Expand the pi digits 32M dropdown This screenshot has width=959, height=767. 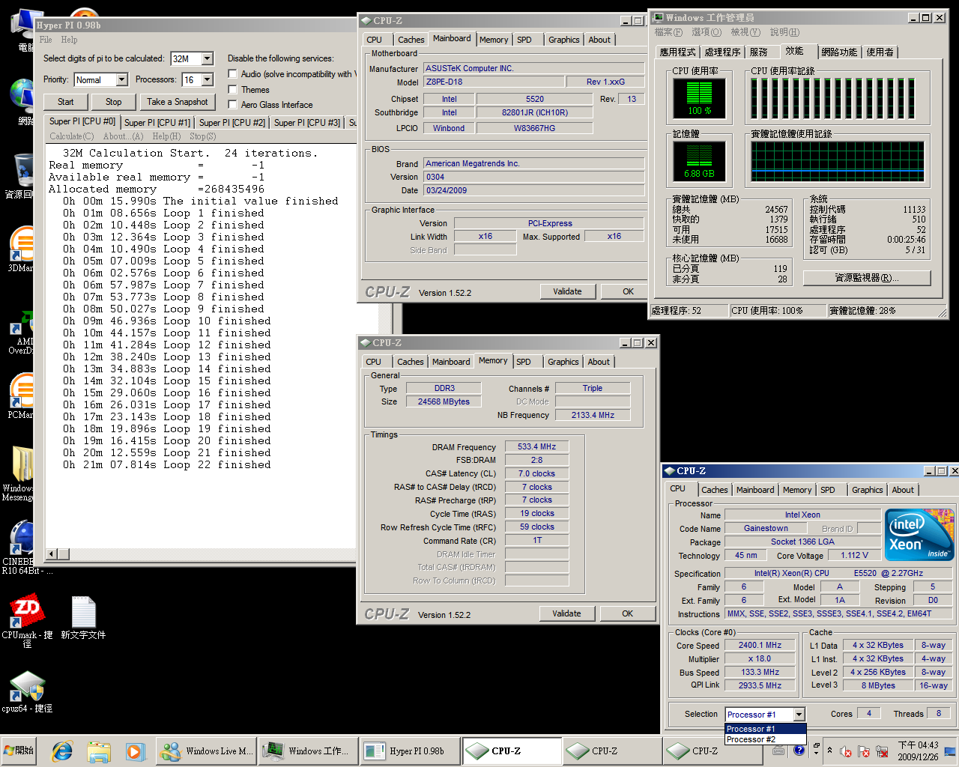(208, 58)
